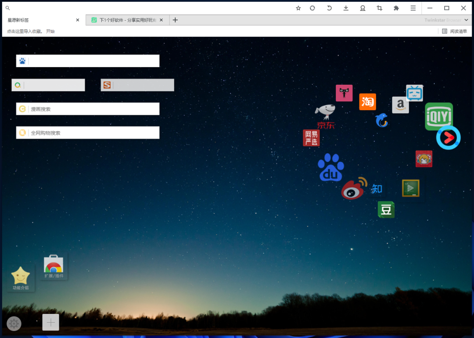474x338 pixels.
Task: Click the Amazon shortcut icon
Action: click(x=400, y=105)
